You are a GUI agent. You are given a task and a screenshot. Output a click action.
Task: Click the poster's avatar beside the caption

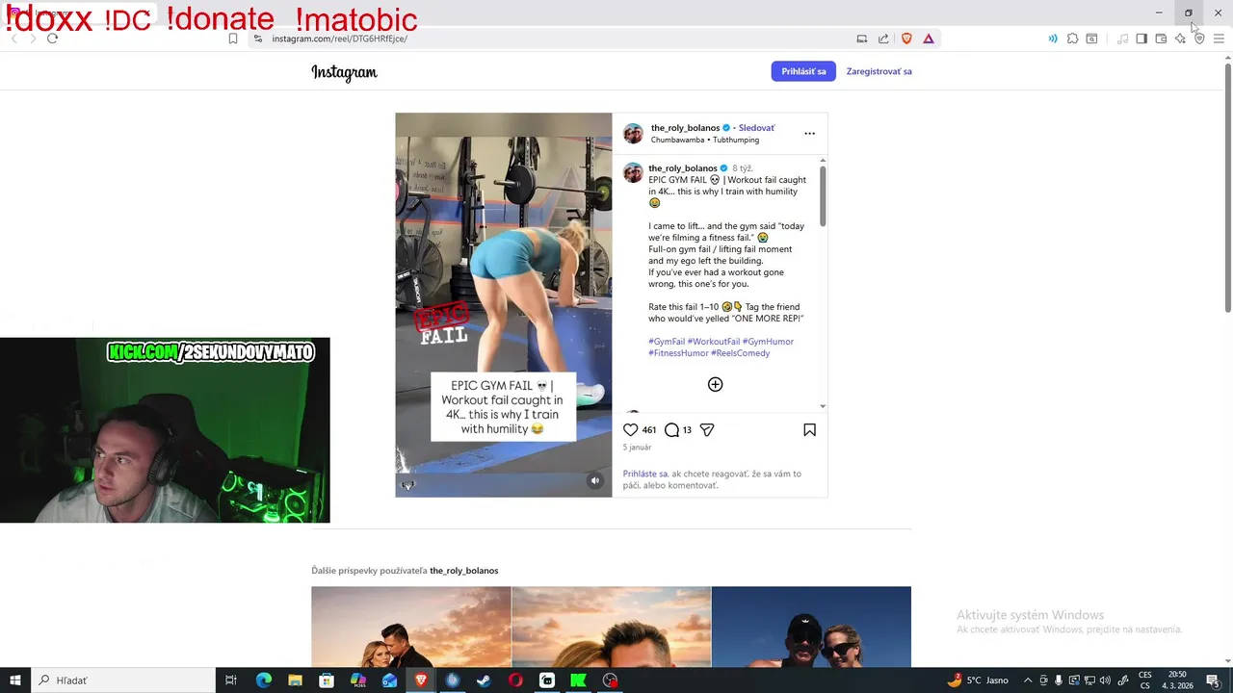(x=633, y=172)
